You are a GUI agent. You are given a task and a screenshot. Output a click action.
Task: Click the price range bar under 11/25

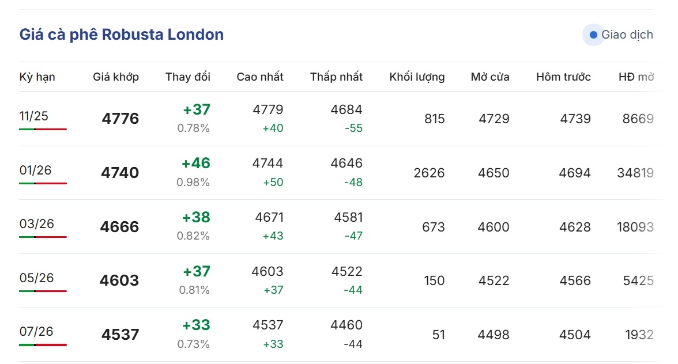pos(43,129)
